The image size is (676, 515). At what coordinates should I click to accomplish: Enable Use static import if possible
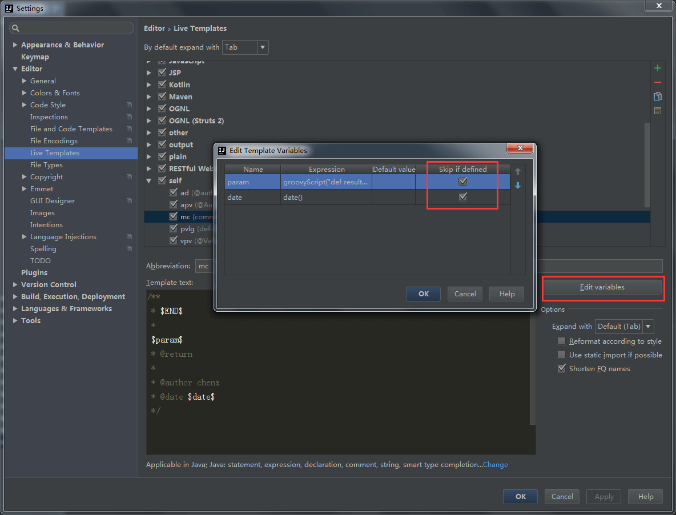pos(561,355)
